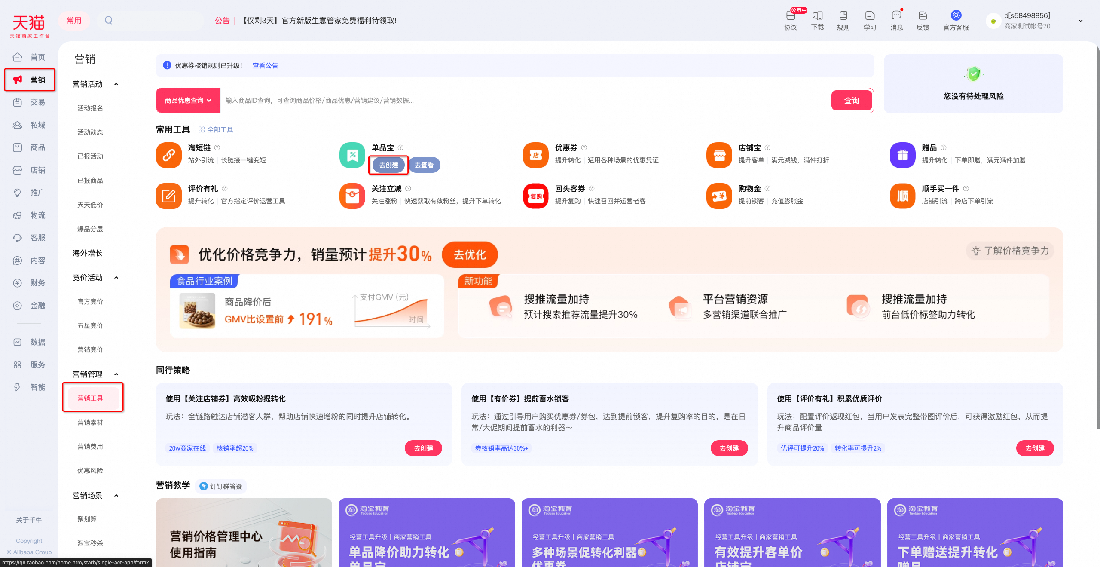Open the 评价有礼 tool icon
The image size is (1100, 567).
tap(169, 196)
